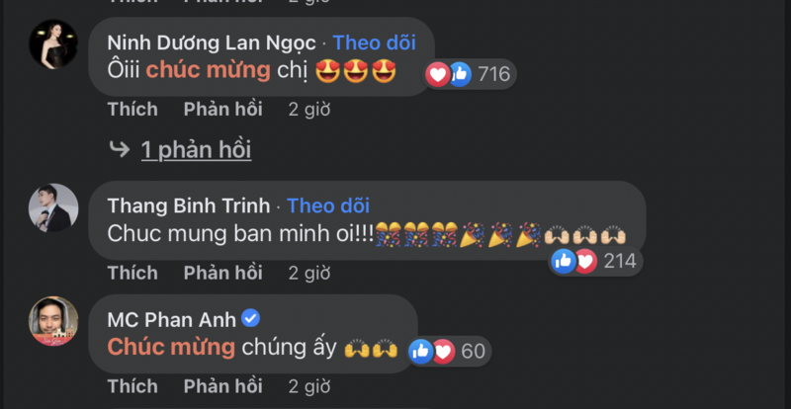Open MC Phan Anh's profile avatar
791x409 pixels.
(53, 321)
